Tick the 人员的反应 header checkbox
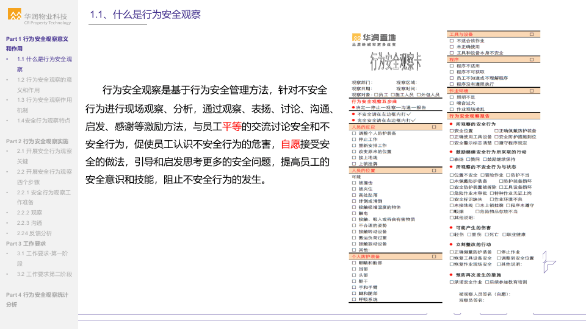 (x=434, y=127)
